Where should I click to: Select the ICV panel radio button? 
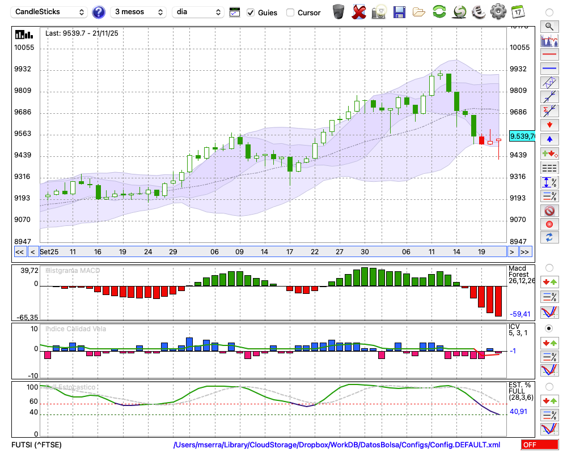pos(549,328)
